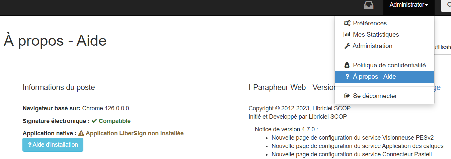This screenshot has width=451, height=159.
Task: Choose Administration in the dropdown menu
Action: [372, 46]
